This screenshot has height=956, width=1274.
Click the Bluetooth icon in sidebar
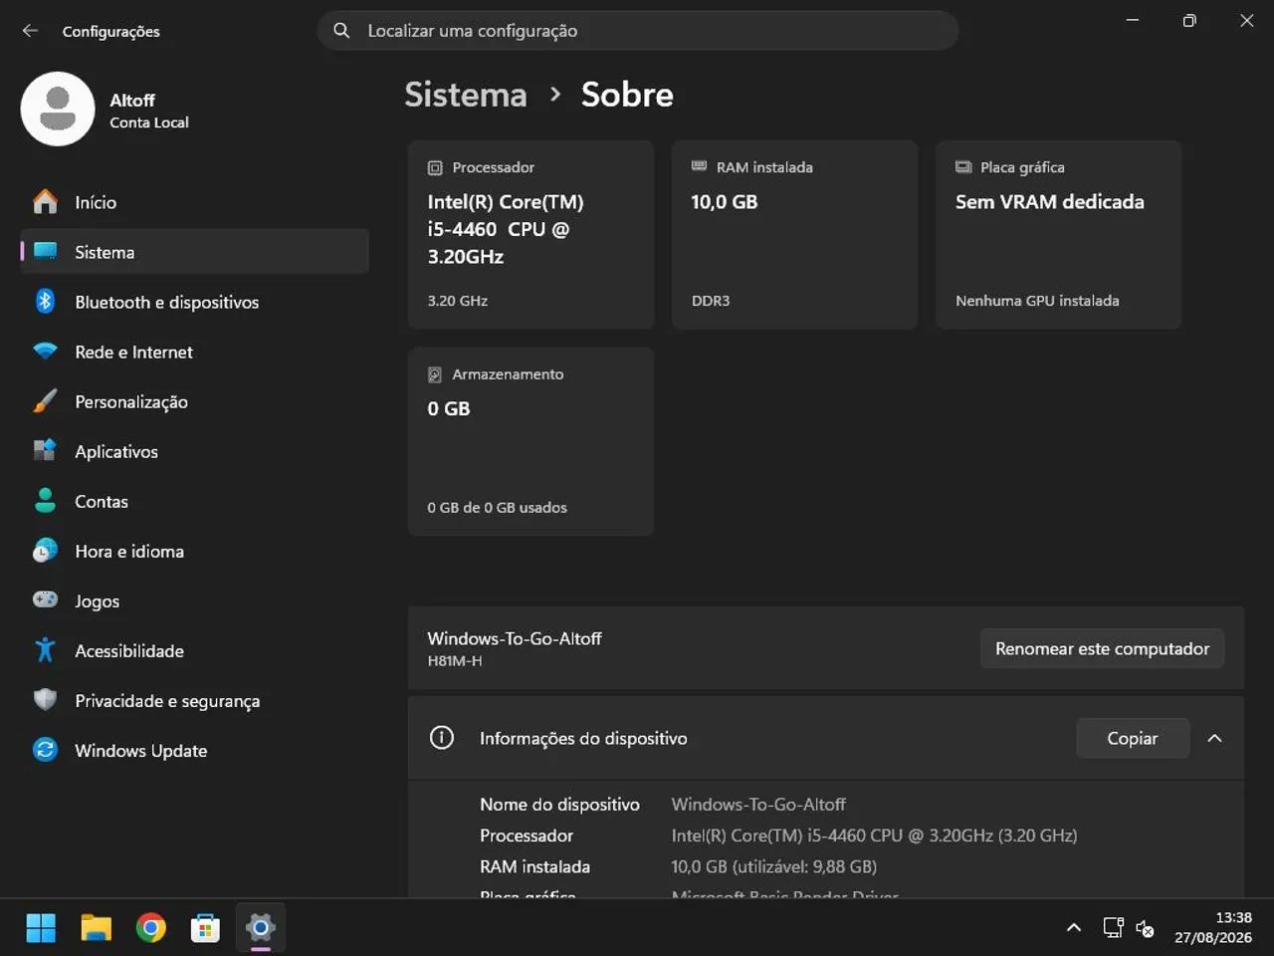pyautogui.click(x=45, y=302)
